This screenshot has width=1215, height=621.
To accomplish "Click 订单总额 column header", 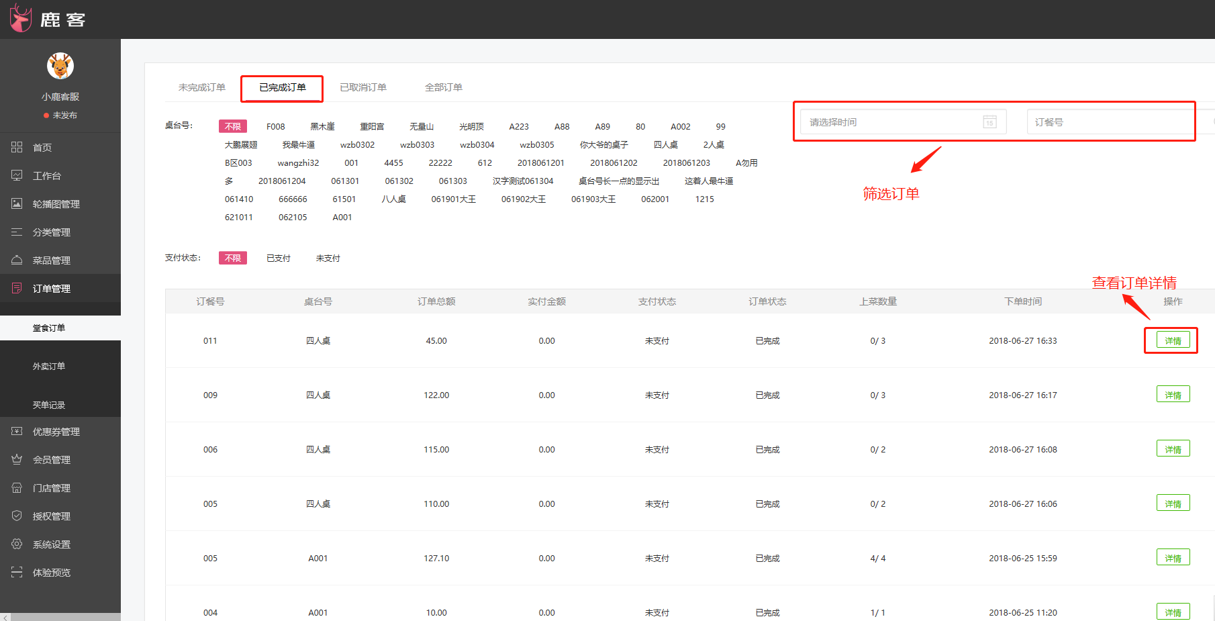I will coord(436,301).
